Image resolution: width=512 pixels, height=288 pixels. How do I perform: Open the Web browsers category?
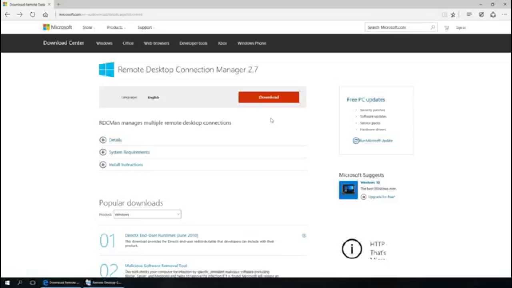coord(156,43)
